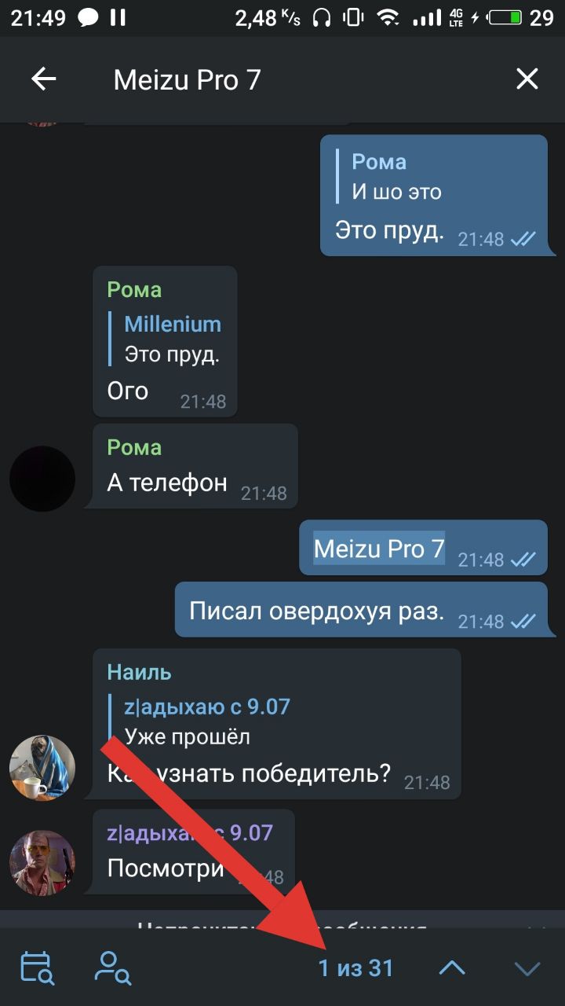565x1006 pixels.
Task: Tap sender name Наиль in message
Action: coord(139,673)
